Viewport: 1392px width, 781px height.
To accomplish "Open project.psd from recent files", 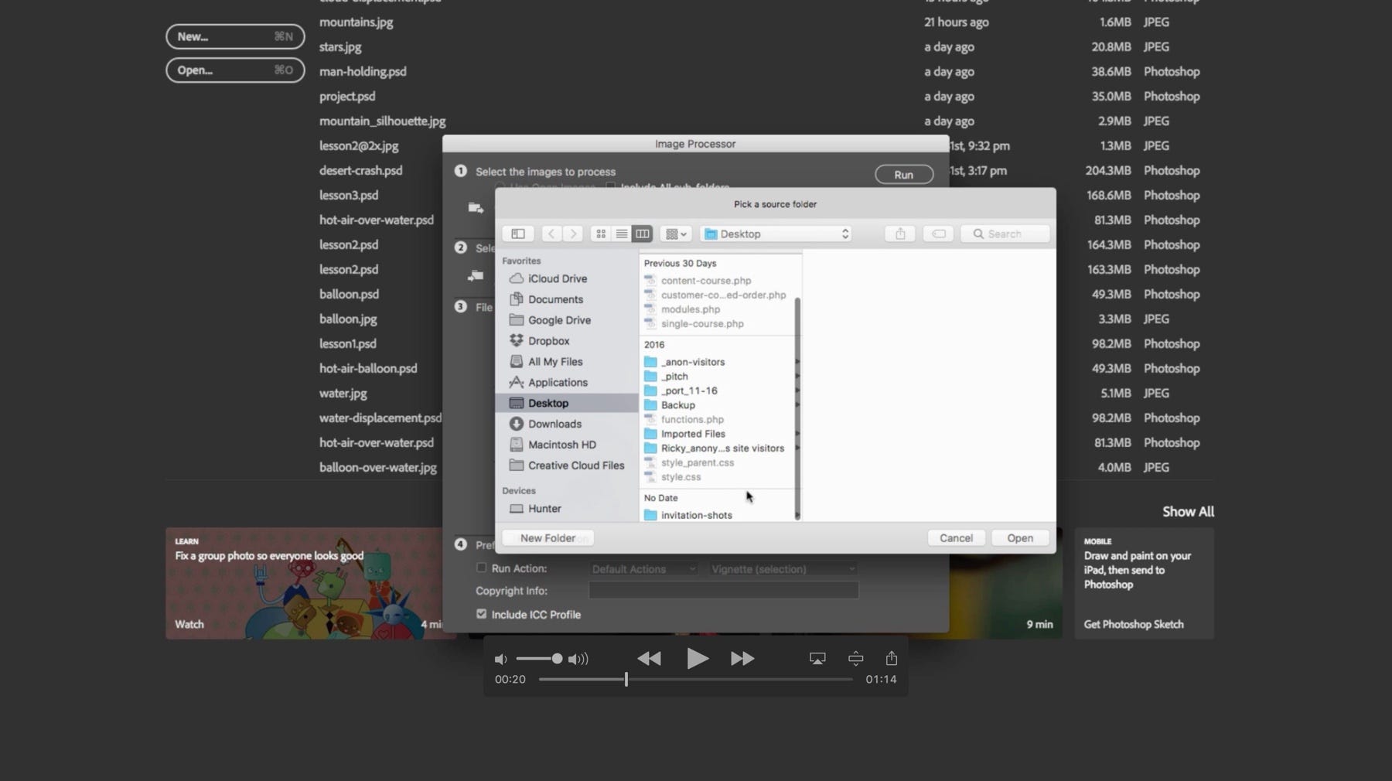I will click(347, 96).
